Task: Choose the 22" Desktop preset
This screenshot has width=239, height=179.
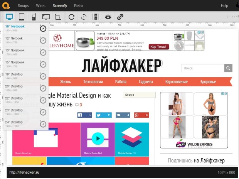Action: [25, 100]
